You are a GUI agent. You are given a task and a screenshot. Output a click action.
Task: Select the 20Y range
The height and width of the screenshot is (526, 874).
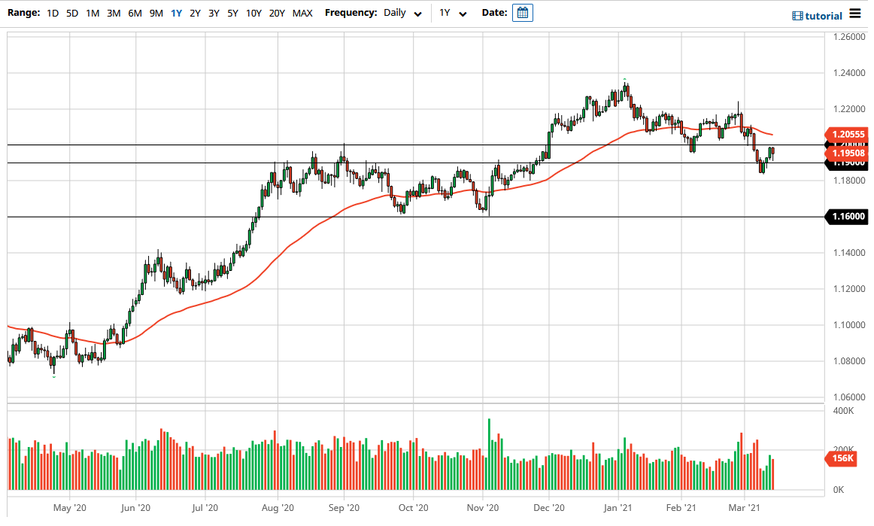click(x=277, y=13)
